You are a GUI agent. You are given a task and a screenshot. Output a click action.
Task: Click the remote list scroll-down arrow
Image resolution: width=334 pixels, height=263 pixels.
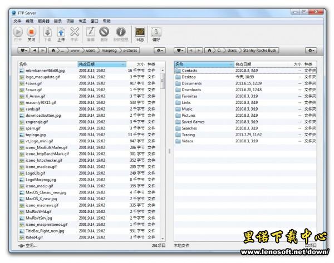tap(163, 239)
